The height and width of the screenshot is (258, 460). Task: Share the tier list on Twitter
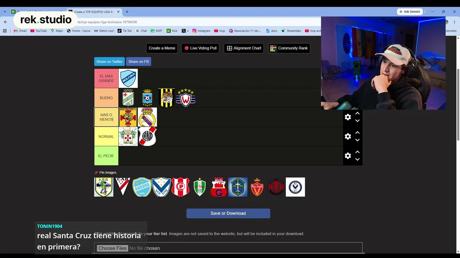(x=110, y=62)
